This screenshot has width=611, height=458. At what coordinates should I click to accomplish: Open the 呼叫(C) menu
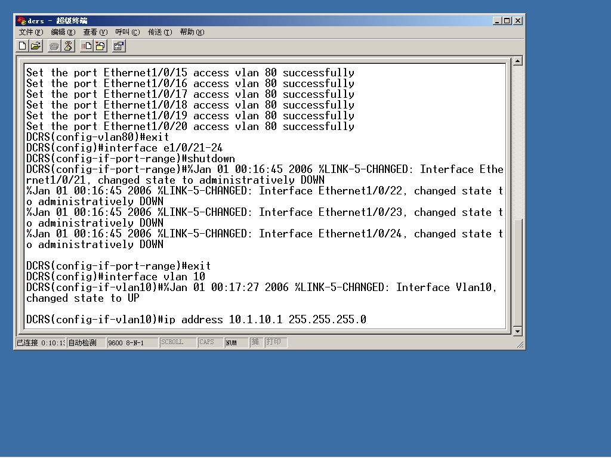[x=128, y=32]
